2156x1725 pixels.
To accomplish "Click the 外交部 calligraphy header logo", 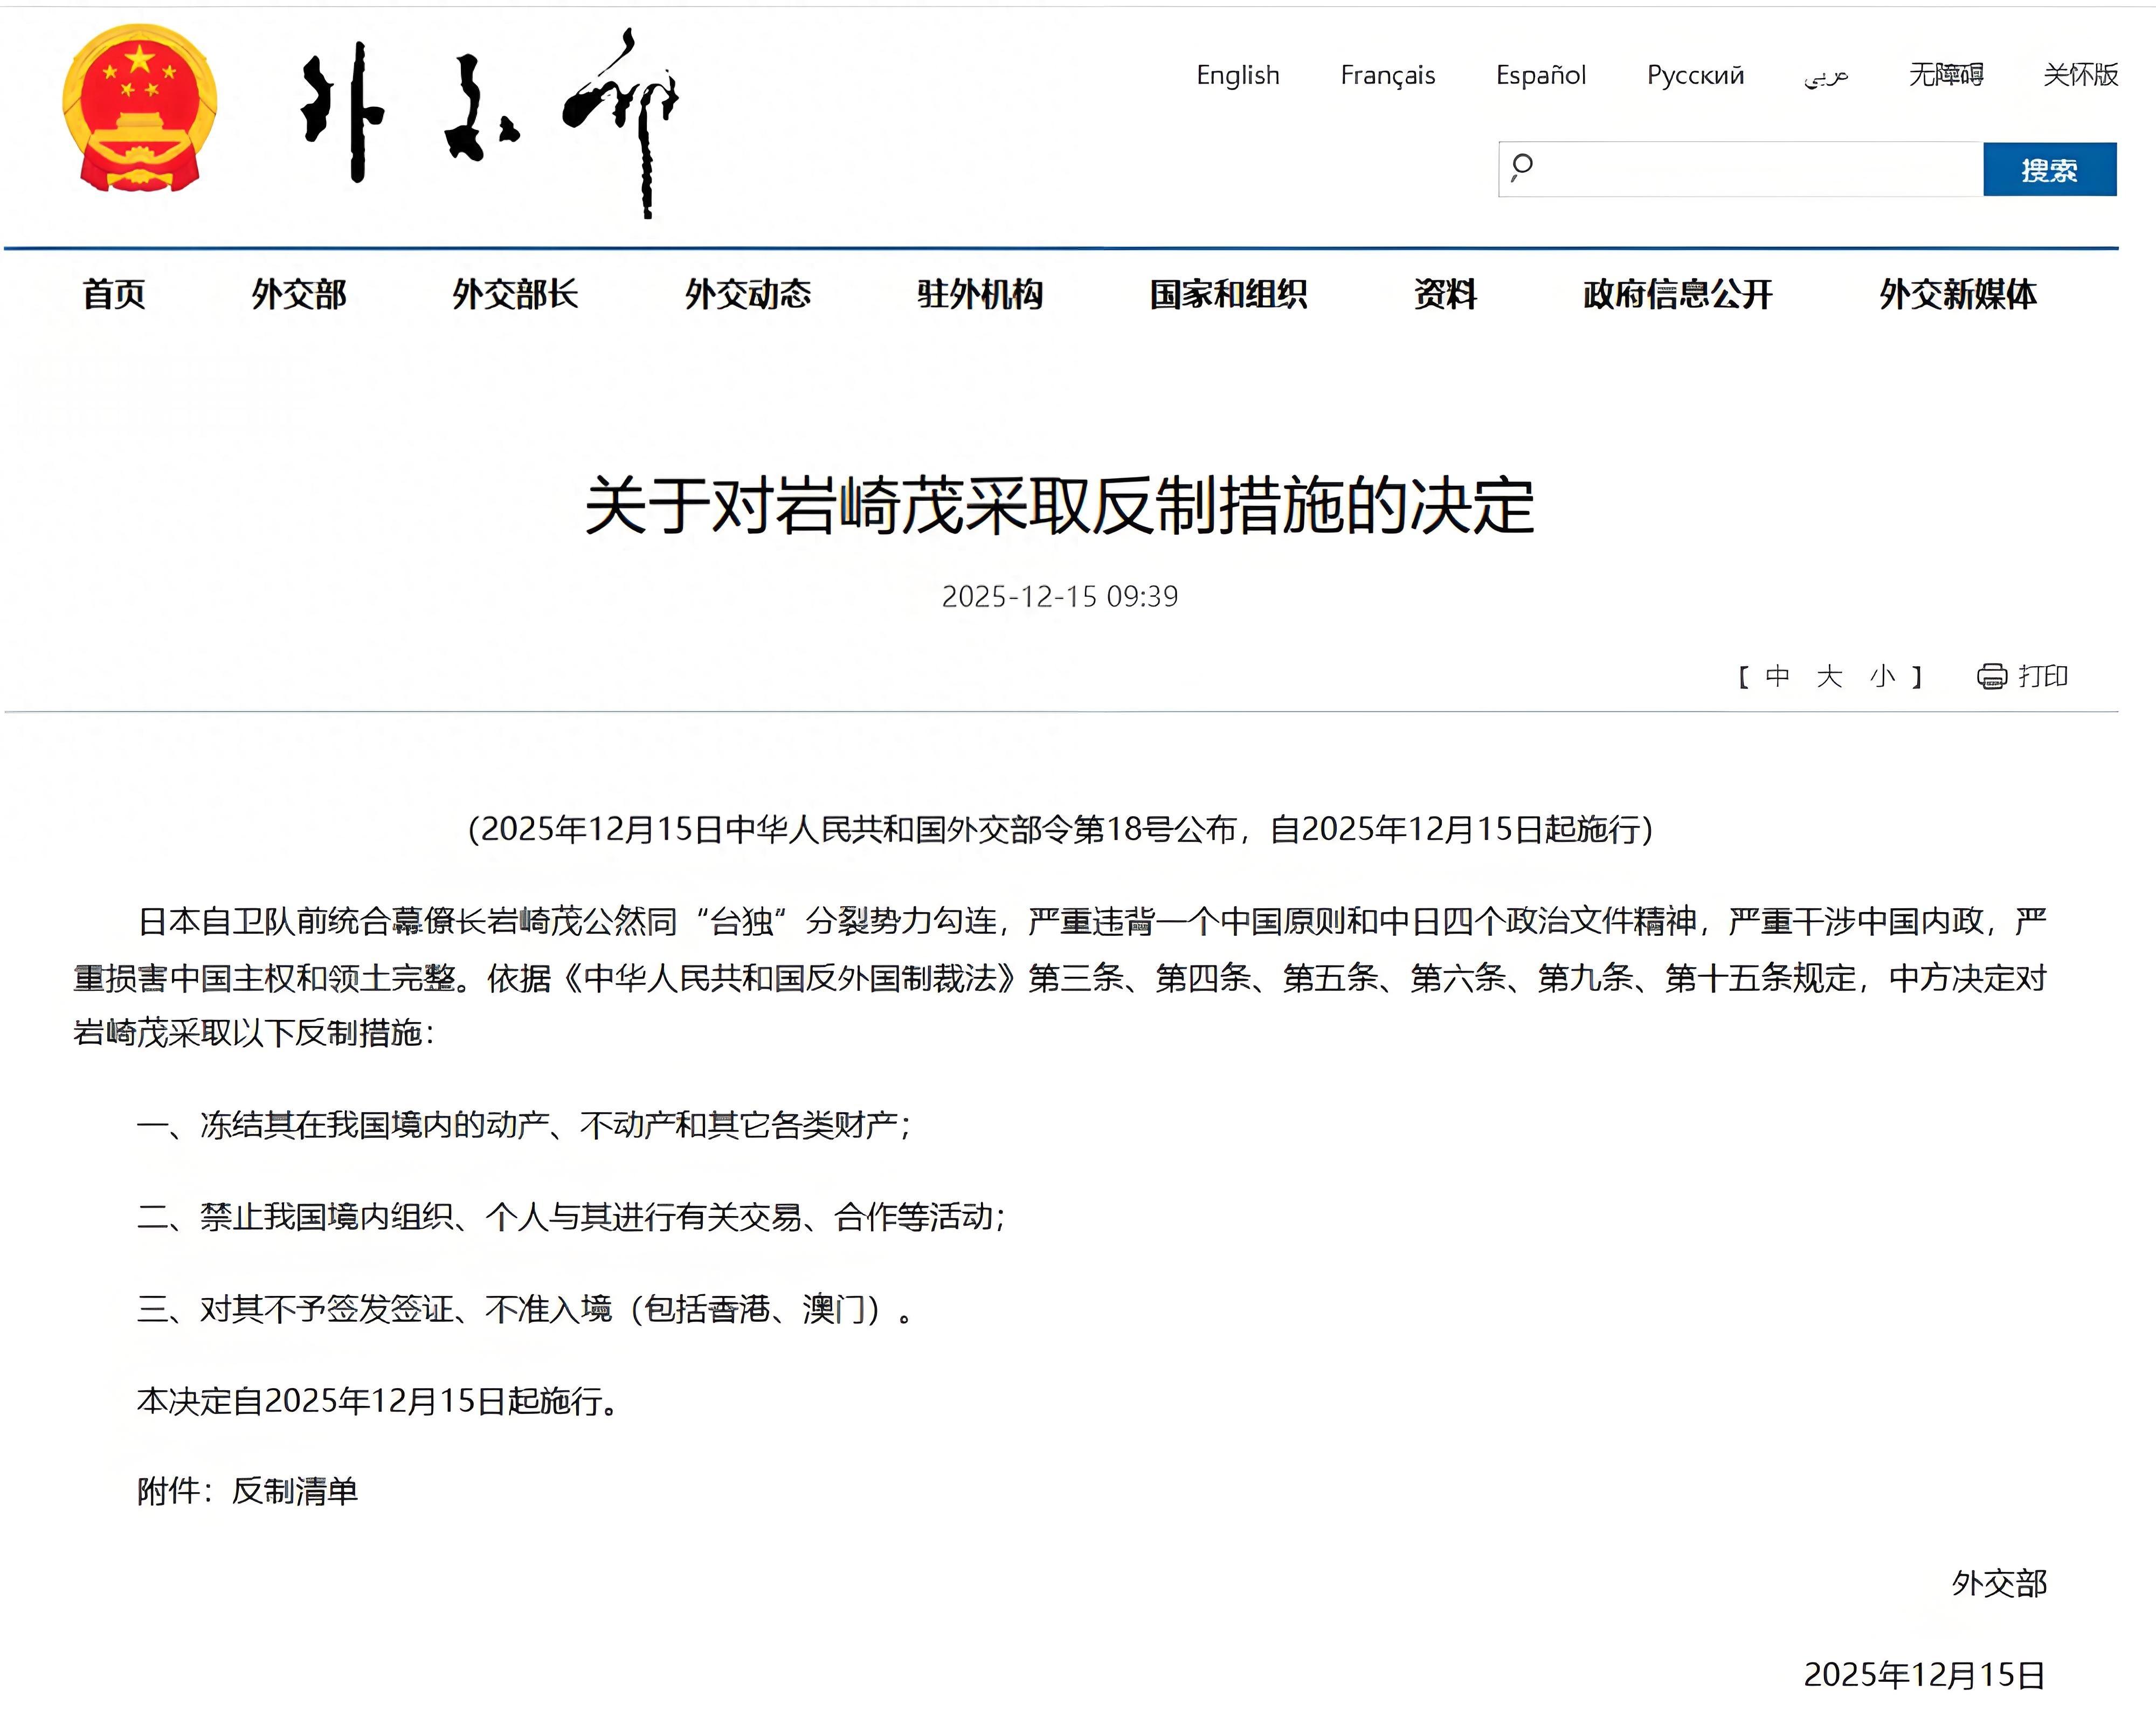I will (490, 122).
